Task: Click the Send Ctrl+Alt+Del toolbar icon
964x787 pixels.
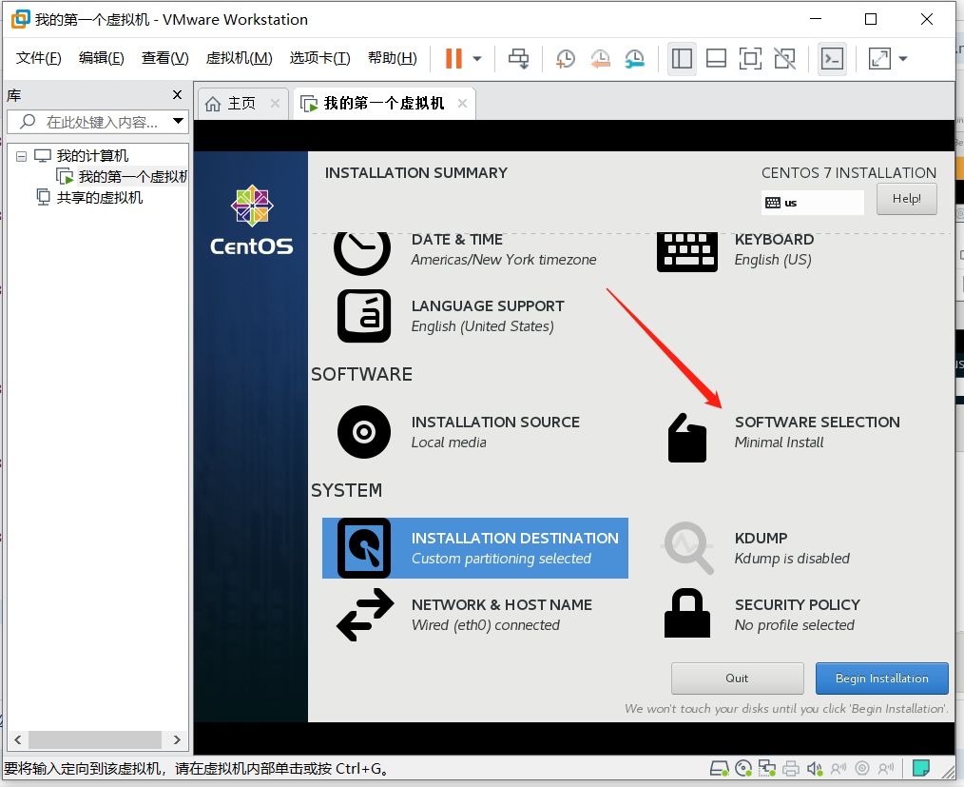Action: (518, 58)
